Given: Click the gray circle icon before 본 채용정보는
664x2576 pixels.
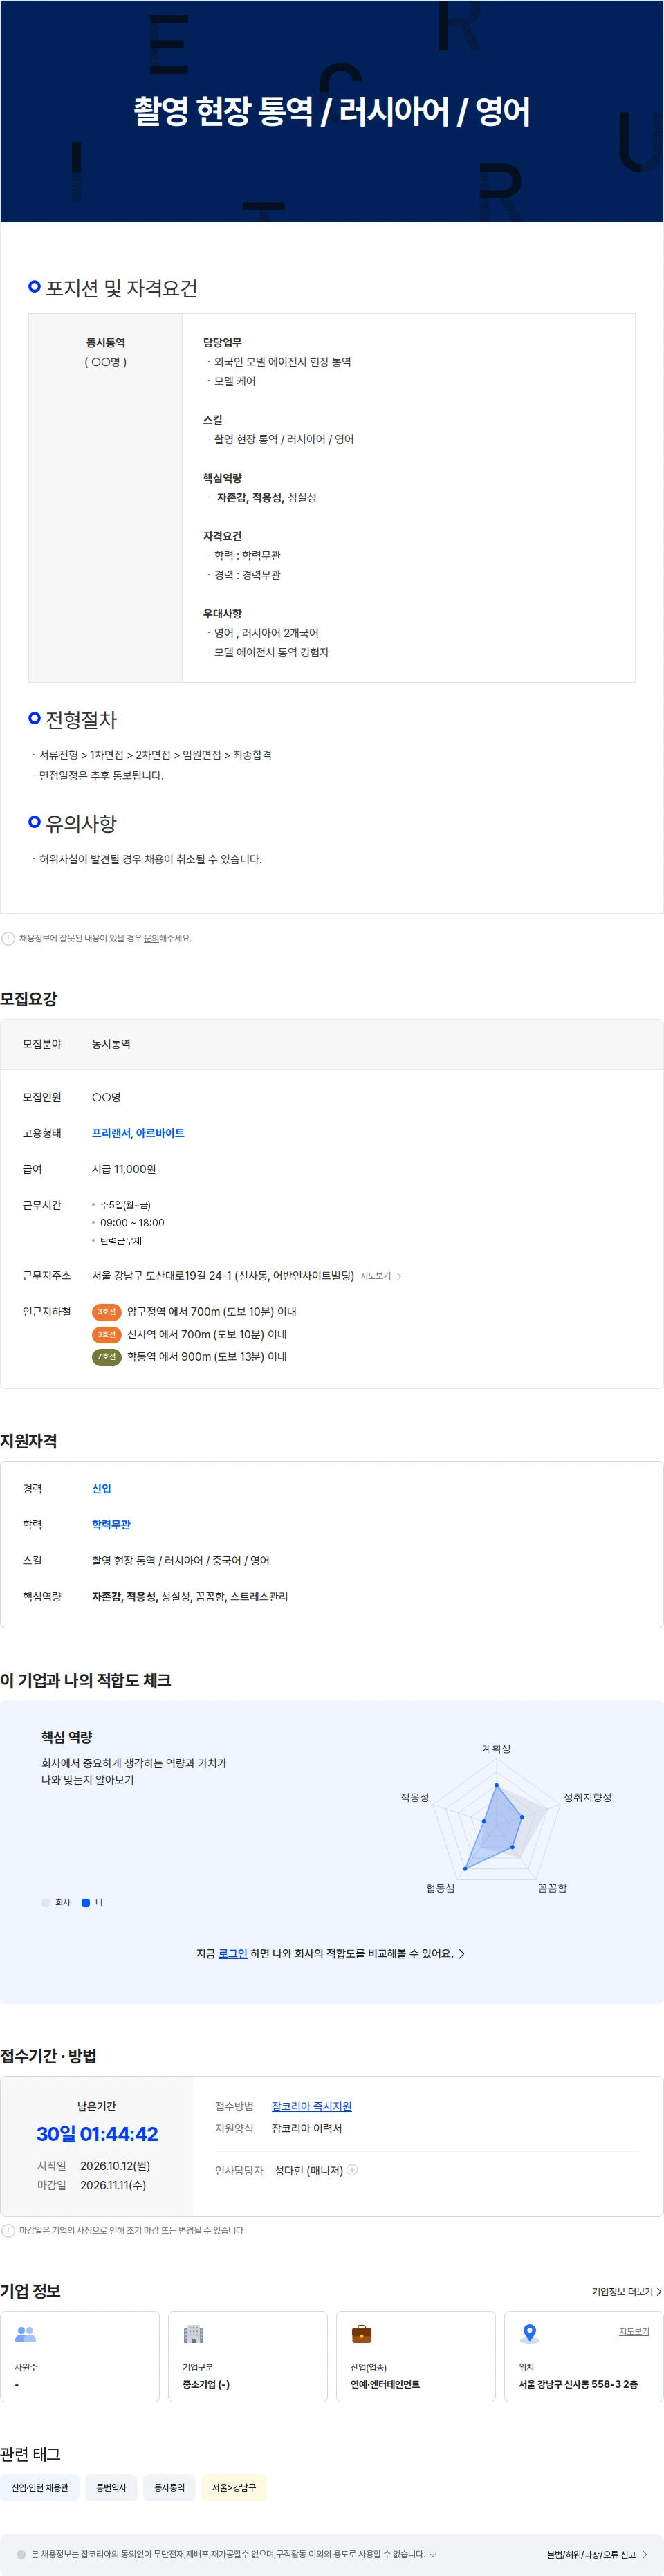Looking at the screenshot, I should click(21, 2554).
